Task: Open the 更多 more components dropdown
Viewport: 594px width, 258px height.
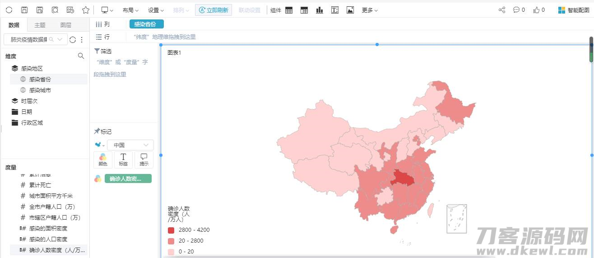Action: pyautogui.click(x=370, y=10)
